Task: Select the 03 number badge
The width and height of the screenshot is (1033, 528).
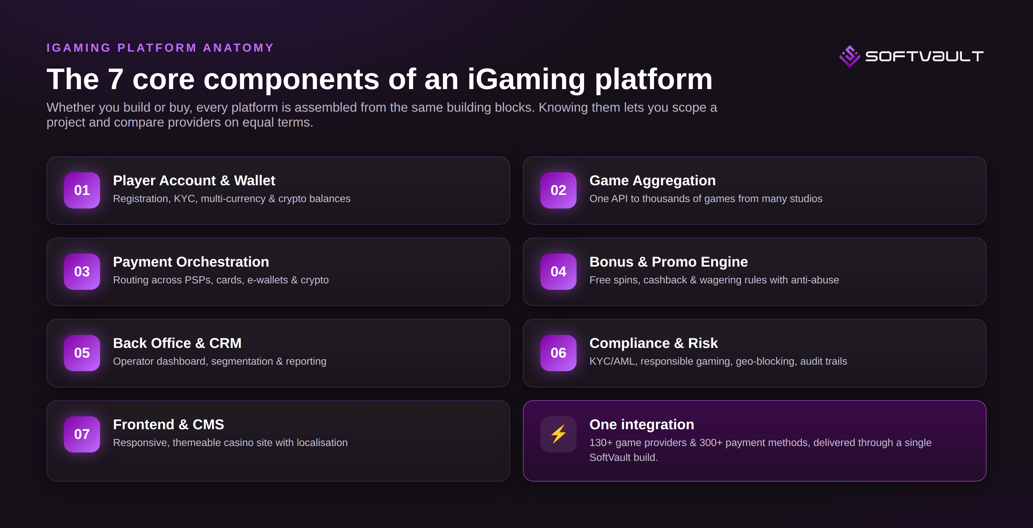Action: 82,271
